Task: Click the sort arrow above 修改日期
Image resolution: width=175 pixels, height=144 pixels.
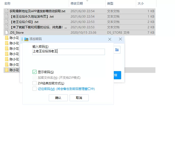Action: click(87, 1)
